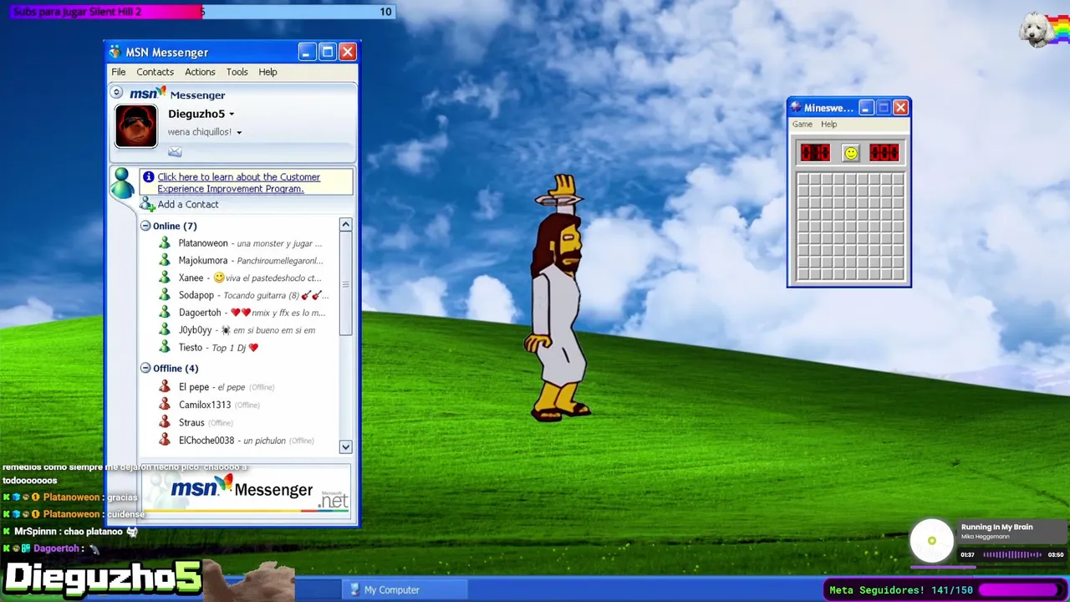This screenshot has width=1070, height=602.
Task: Collapse the Offline (4) group
Action: tap(145, 368)
